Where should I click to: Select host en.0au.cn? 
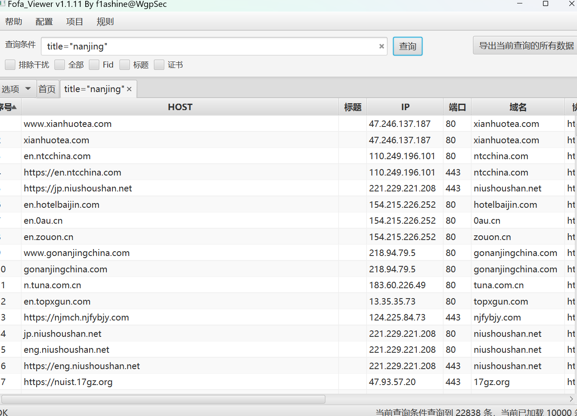pyautogui.click(x=43, y=221)
